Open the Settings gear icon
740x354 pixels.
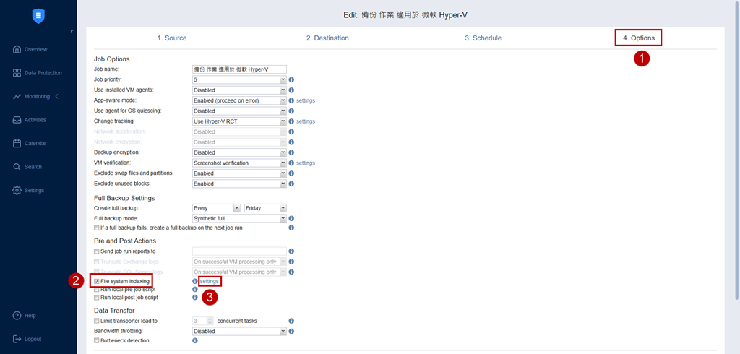tap(17, 190)
